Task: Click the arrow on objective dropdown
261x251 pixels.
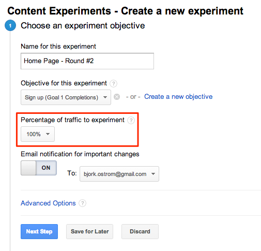Action: coord(105,97)
